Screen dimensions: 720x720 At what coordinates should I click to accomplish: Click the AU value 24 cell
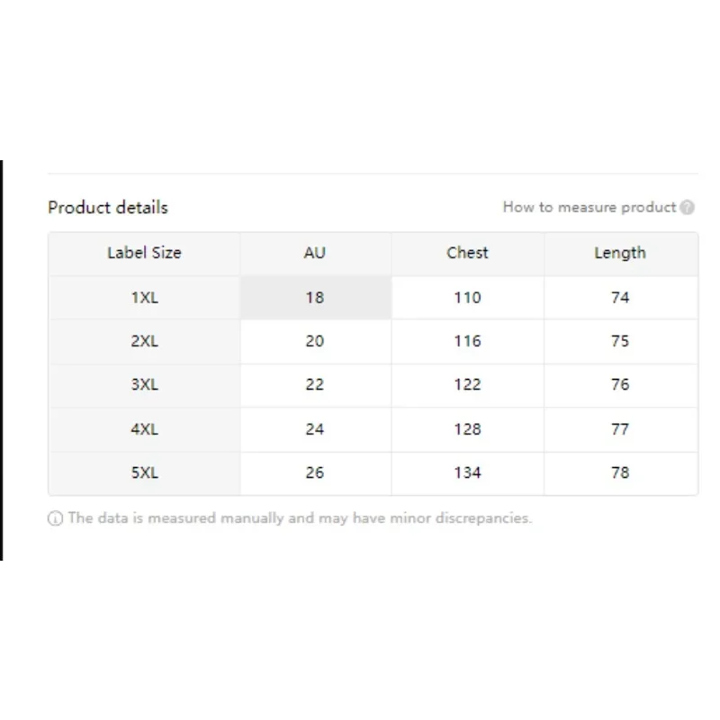(x=316, y=429)
